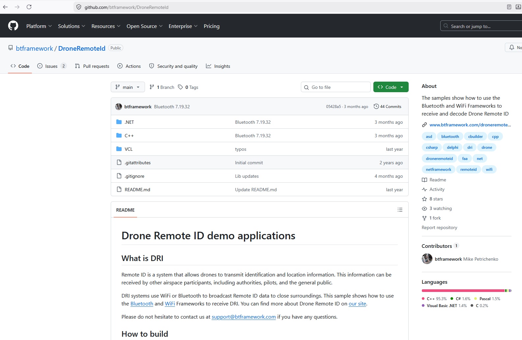522x340 pixels.
Task: Click the tag icon next to 0 Tags
Action: (x=180, y=87)
